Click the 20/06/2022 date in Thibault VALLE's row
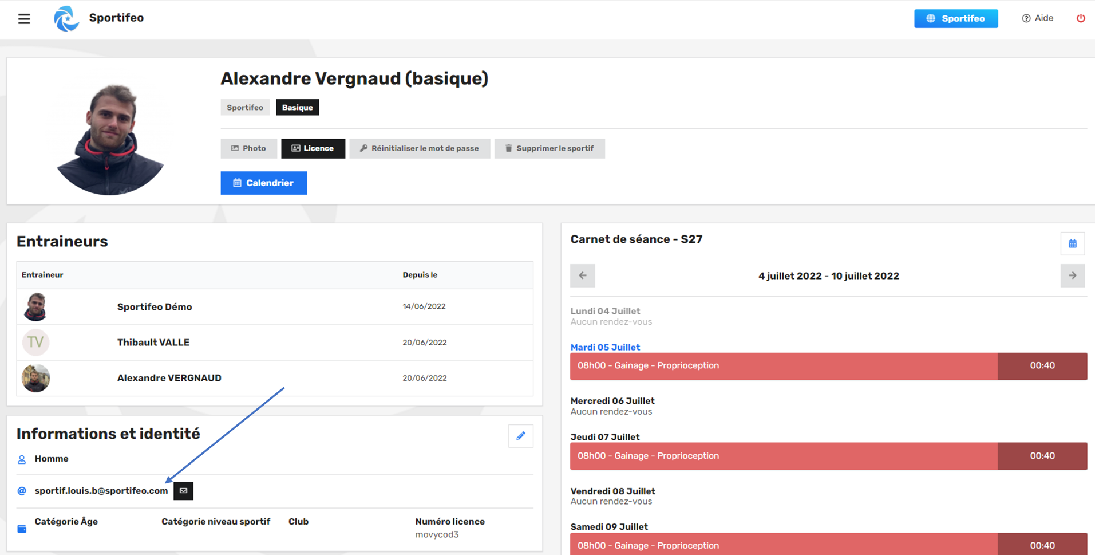The image size is (1095, 555). [424, 343]
